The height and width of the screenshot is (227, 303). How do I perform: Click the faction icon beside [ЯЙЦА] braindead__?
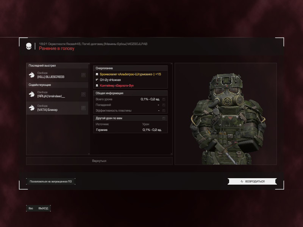point(32,94)
